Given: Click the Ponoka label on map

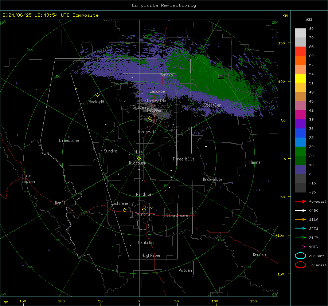Looking at the screenshot, I should (166, 75).
